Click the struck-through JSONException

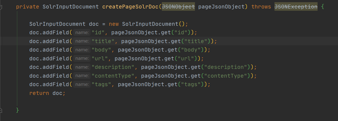pyautogui.click(x=296, y=7)
